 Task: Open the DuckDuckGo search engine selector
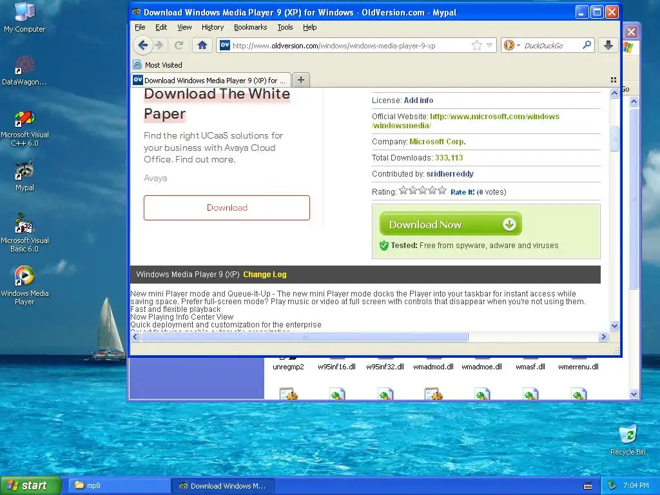point(512,45)
